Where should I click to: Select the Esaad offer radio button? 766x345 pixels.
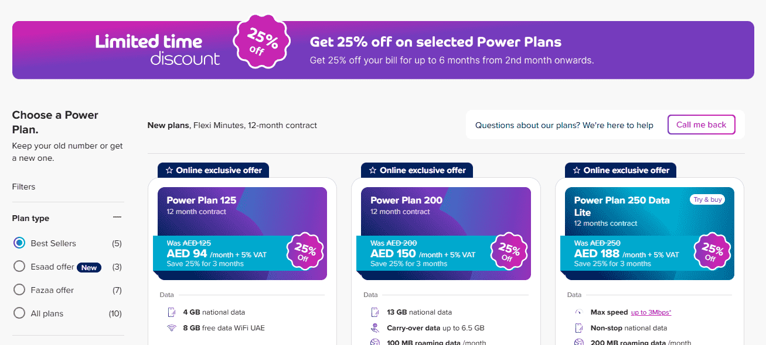[x=21, y=267]
